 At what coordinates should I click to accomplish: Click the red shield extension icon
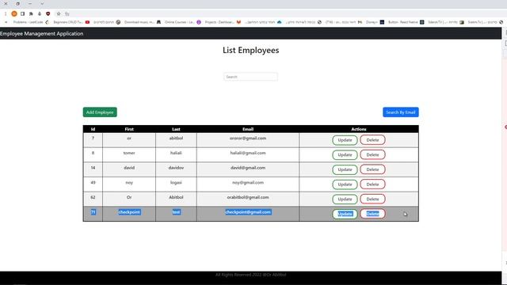point(48,14)
